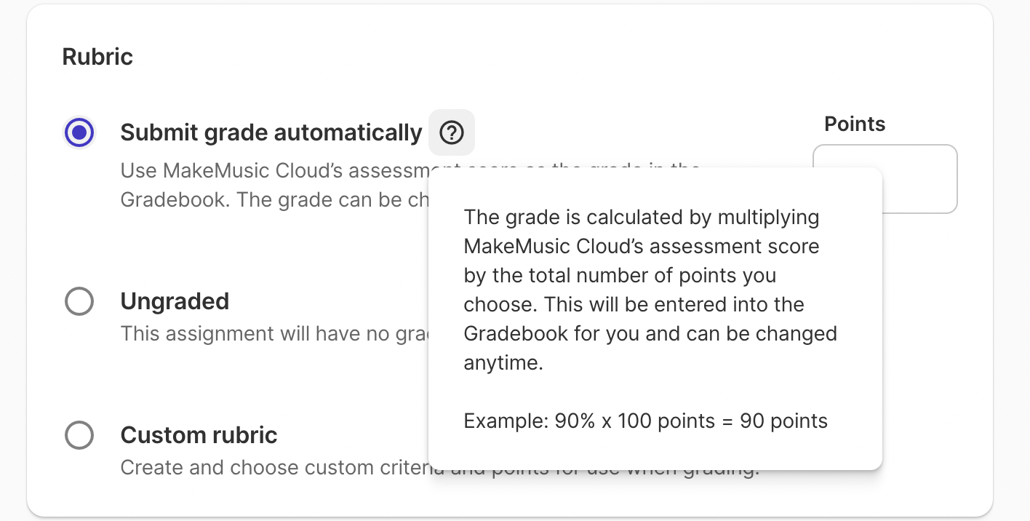The height and width of the screenshot is (521, 1030).
Task: Click the question mark help icon
Action: (452, 132)
